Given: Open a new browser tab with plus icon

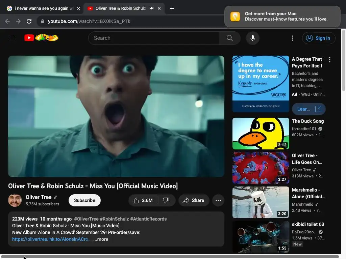Looking at the screenshot, I should coord(172,8).
